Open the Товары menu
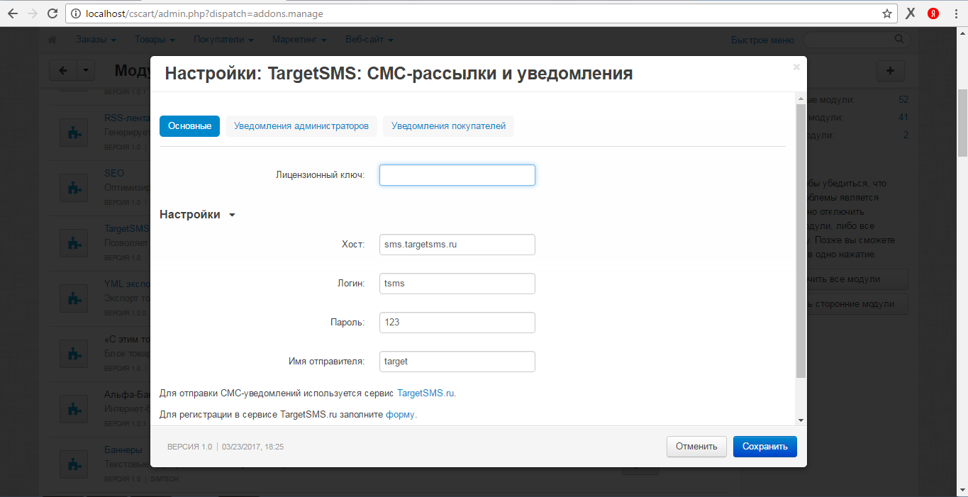This screenshot has width=968, height=497. coord(155,40)
